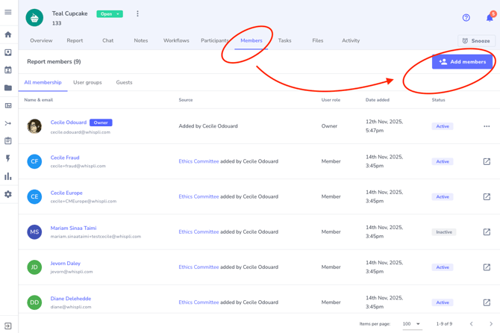Open the lightning bolt automation icon

tap(8, 158)
